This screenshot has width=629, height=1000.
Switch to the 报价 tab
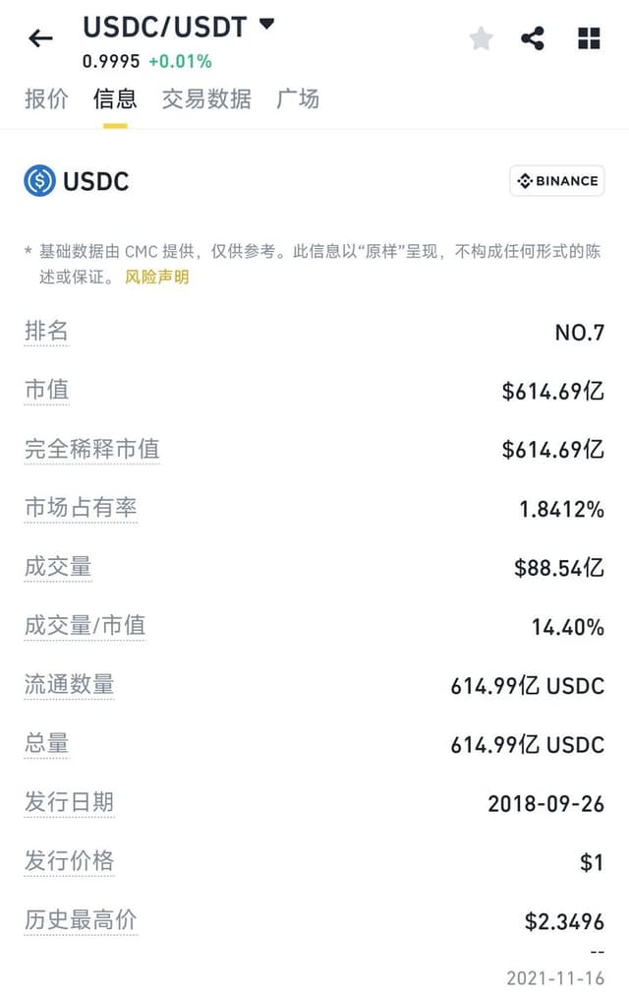pyautogui.click(x=46, y=98)
